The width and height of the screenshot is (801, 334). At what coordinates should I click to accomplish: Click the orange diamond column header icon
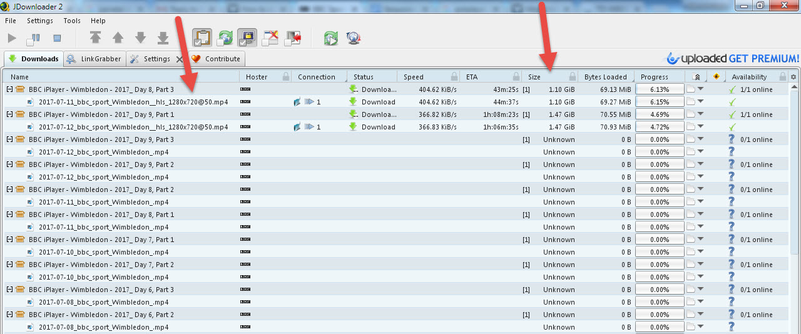pyautogui.click(x=717, y=77)
